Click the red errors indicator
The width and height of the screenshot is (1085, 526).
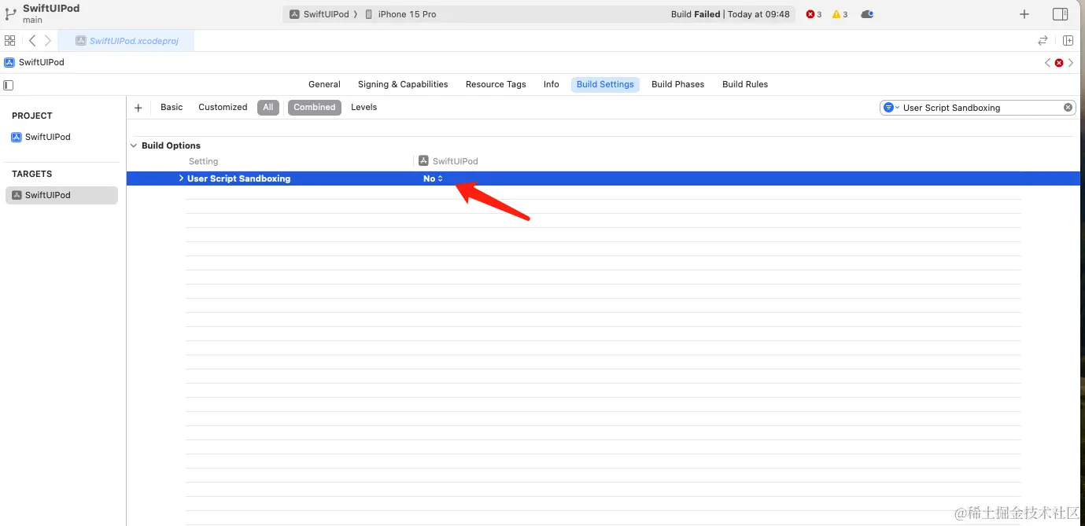[814, 14]
